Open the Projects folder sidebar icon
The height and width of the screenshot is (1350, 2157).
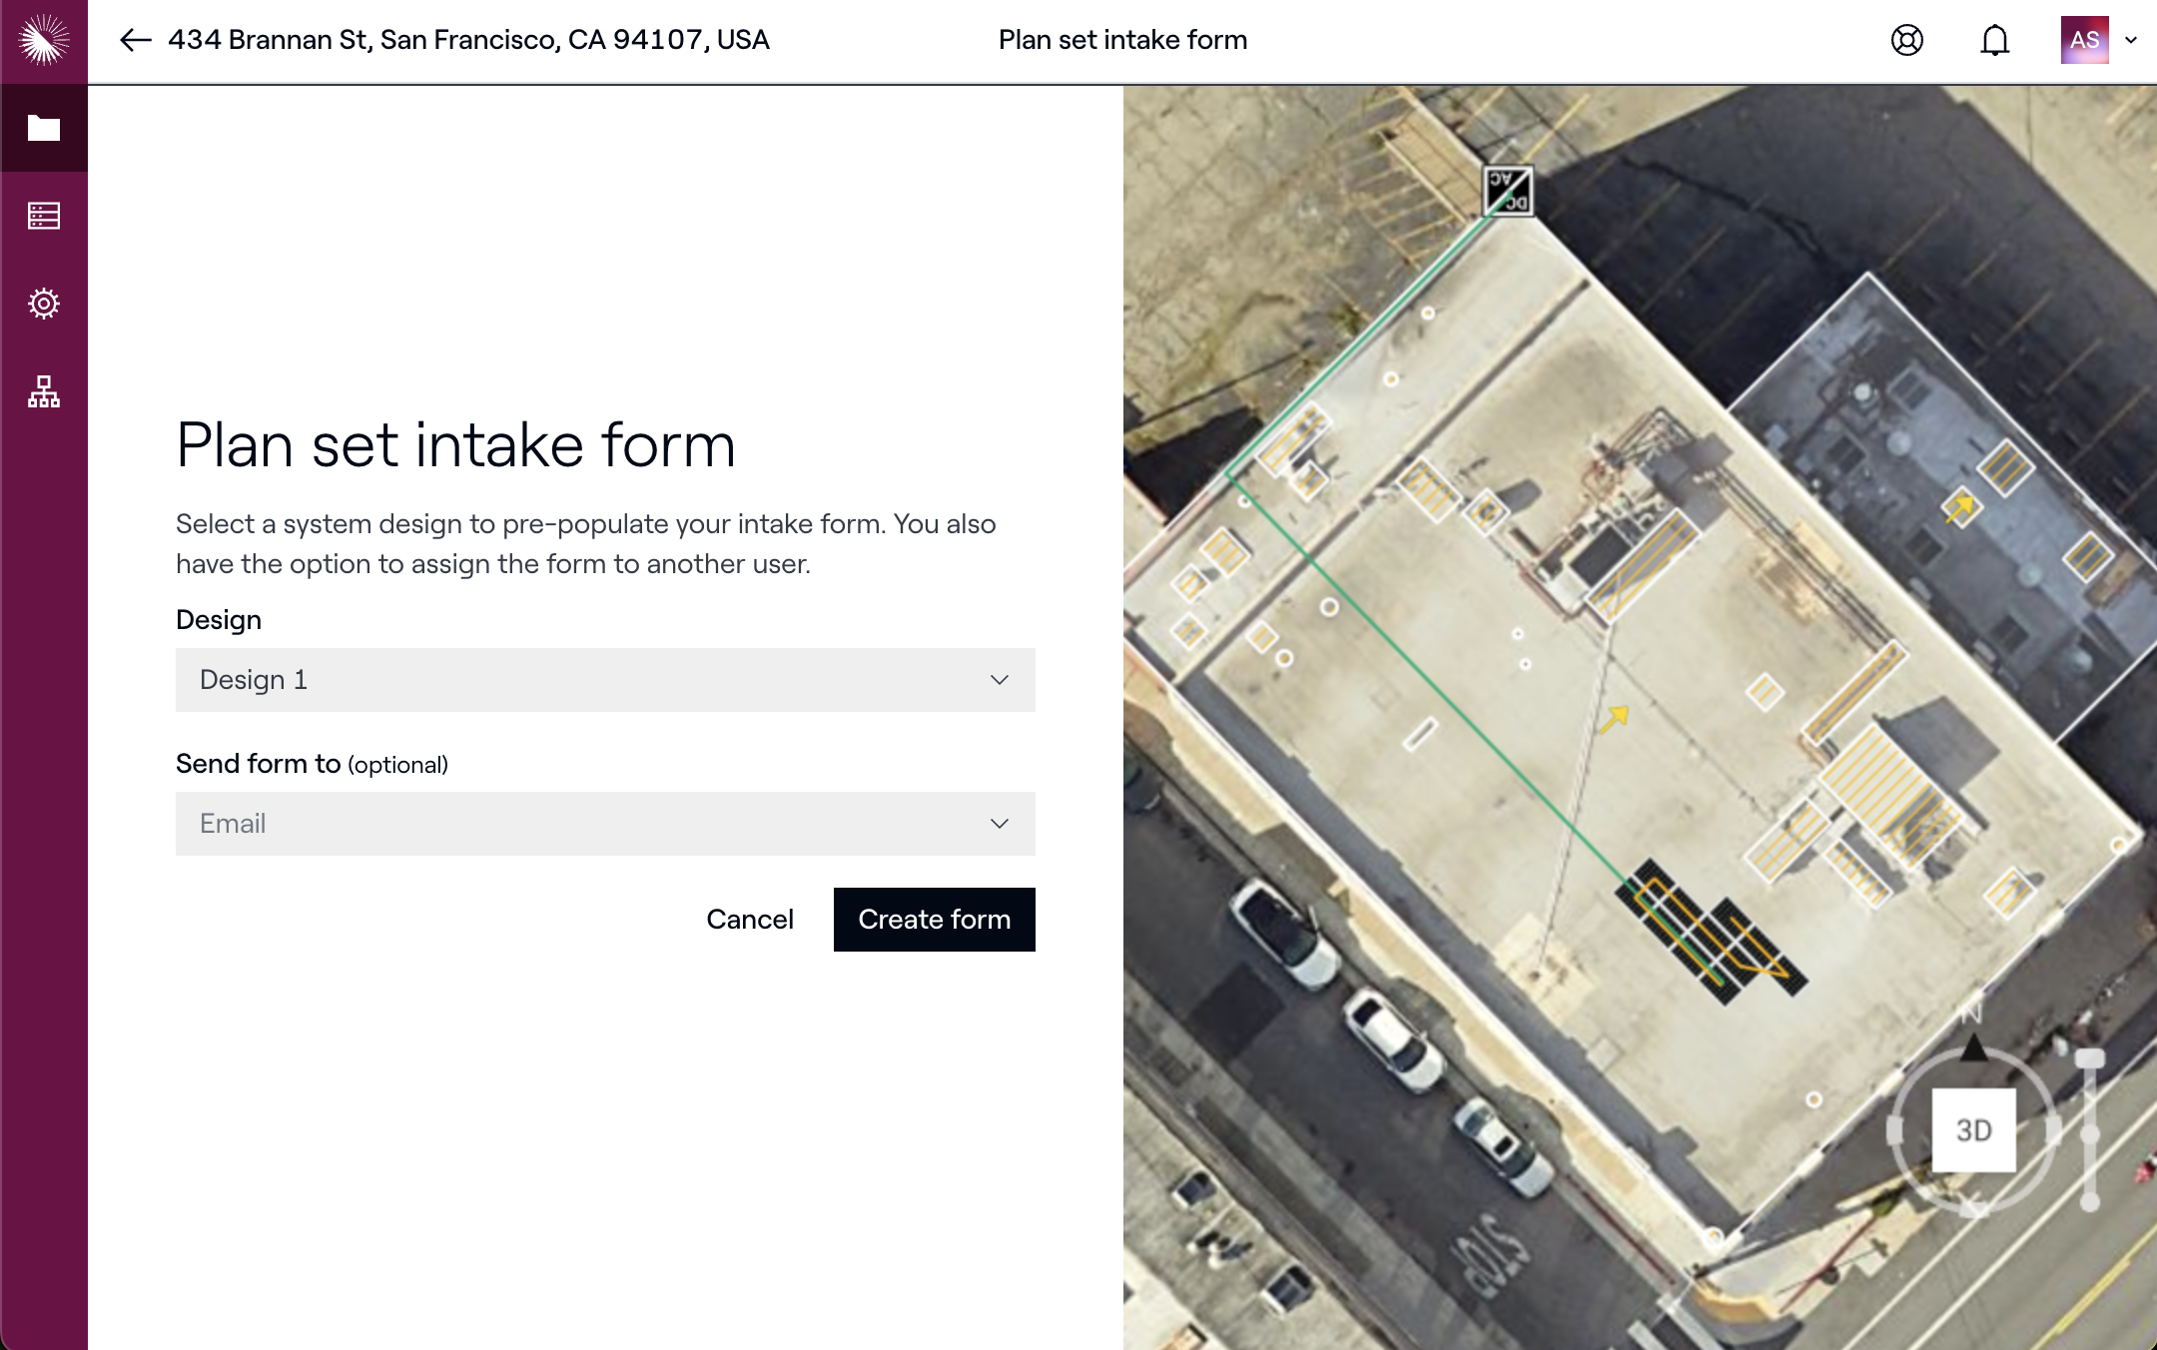[44, 128]
